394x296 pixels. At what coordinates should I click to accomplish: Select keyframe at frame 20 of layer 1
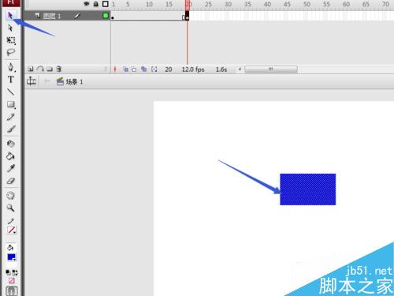[x=187, y=16]
